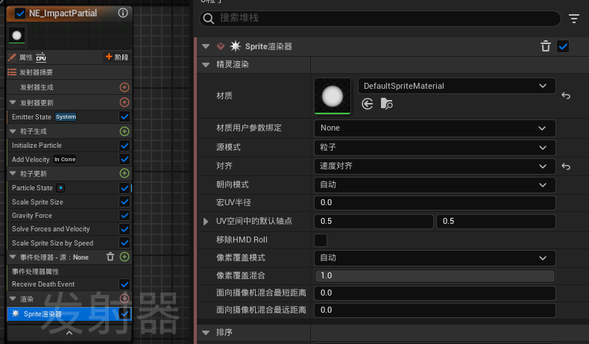Toggle the Scale Sprite Size checkbox
Viewport: 589px width, 344px height.
click(125, 202)
